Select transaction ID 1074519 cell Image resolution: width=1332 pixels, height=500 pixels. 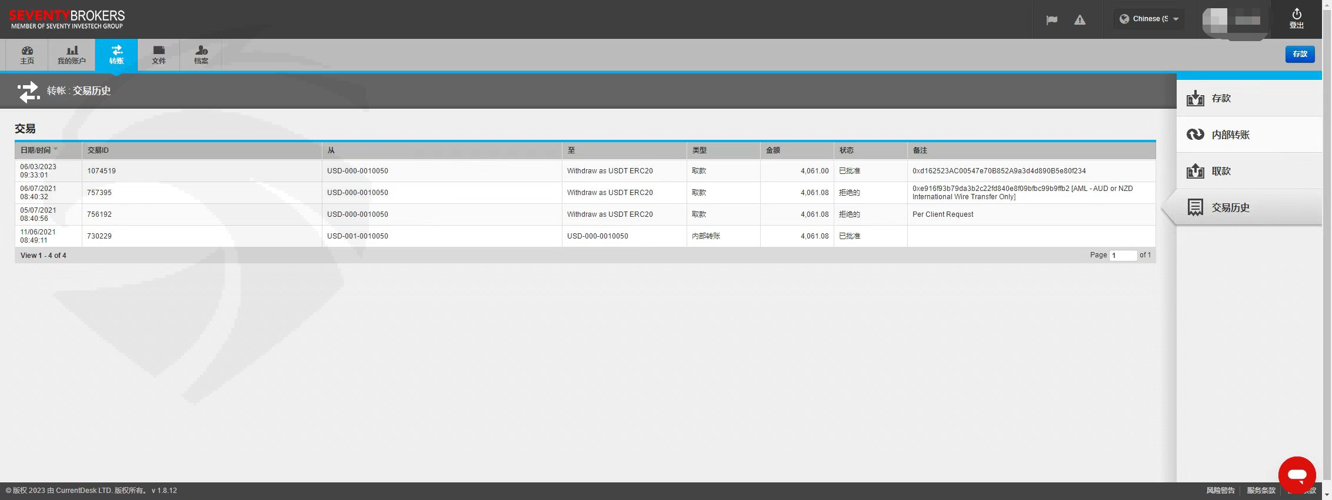[x=202, y=171]
